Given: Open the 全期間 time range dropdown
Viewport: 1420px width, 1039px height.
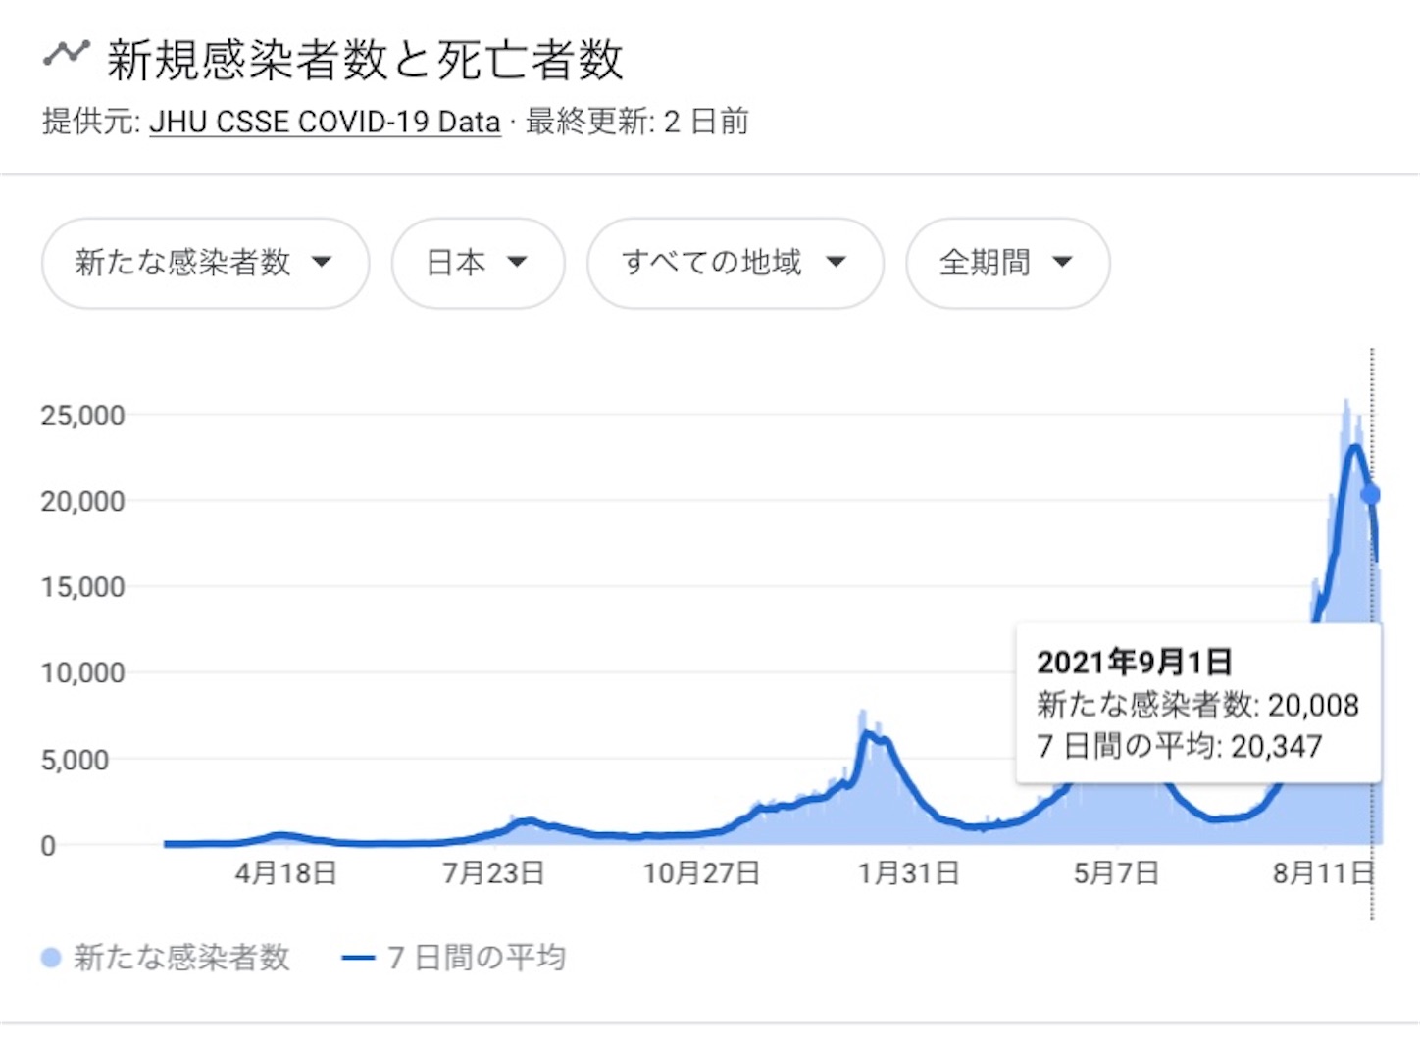Looking at the screenshot, I should (x=1007, y=263).
